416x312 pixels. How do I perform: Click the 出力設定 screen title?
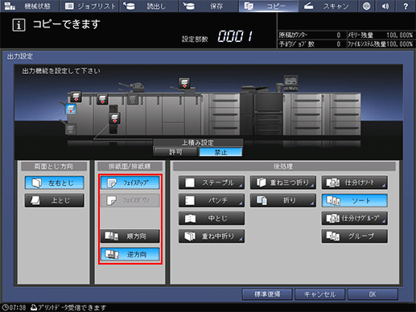(x=20, y=56)
